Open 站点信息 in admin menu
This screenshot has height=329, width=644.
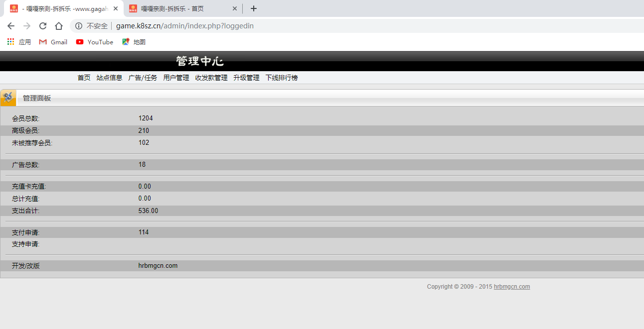(x=109, y=78)
